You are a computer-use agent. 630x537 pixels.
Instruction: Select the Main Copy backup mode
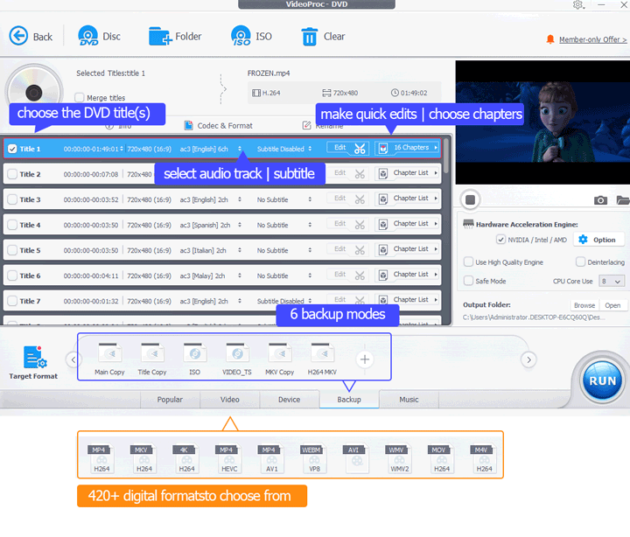coord(109,359)
